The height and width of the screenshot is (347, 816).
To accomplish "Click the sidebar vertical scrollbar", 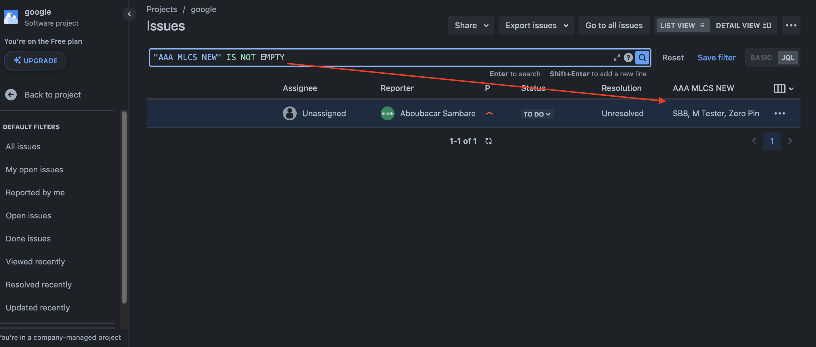I will [124, 207].
